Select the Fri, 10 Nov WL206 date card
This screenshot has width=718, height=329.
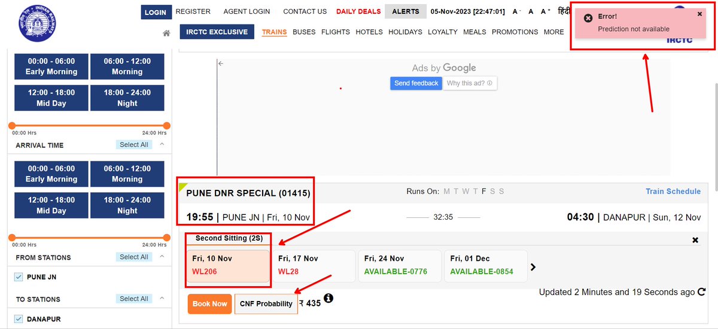pyautogui.click(x=228, y=266)
